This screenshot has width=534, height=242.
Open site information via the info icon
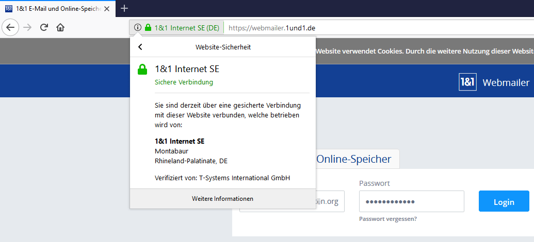click(x=137, y=27)
